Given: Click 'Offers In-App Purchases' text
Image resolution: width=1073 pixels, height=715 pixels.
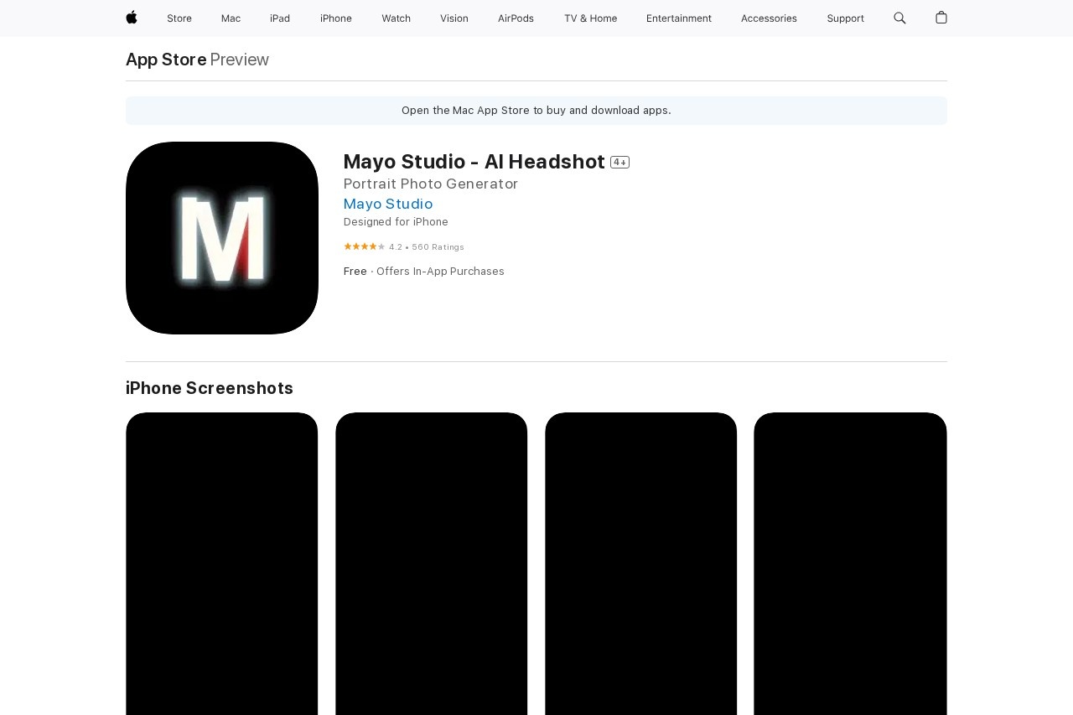Looking at the screenshot, I should [440, 272].
